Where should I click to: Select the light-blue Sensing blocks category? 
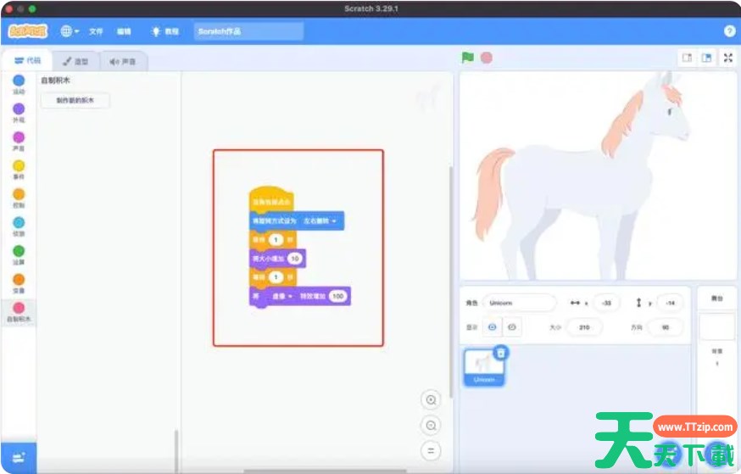(19, 226)
